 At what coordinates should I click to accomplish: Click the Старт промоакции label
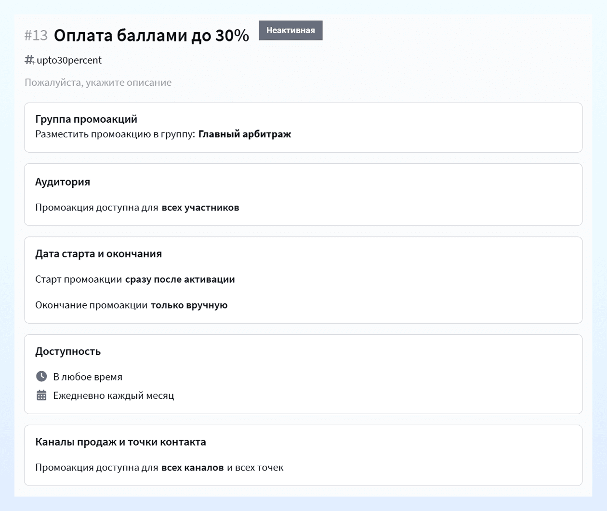click(x=79, y=279)
